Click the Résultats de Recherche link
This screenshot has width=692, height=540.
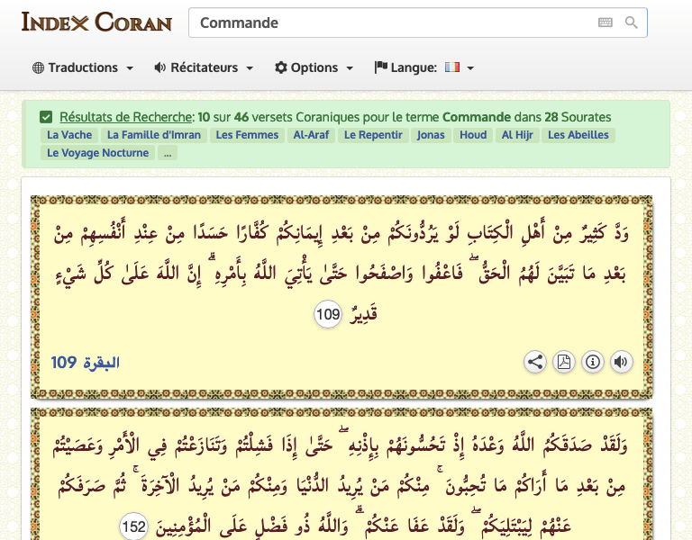pos(126,117)
